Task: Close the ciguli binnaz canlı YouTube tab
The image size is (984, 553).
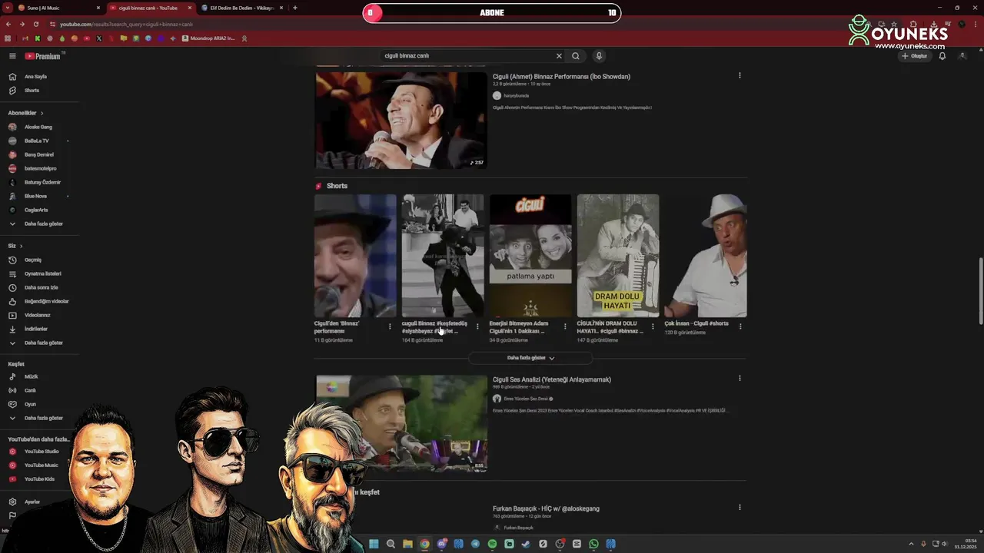Action: pyautogui.click(x=189, y=8)
